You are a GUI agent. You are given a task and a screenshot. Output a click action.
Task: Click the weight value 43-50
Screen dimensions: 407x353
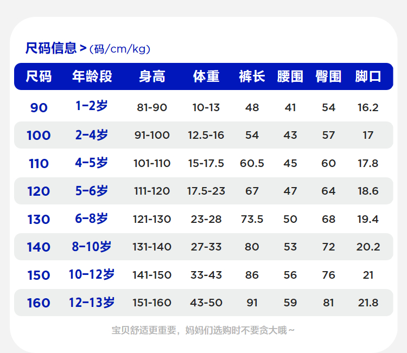click(206, 303)
